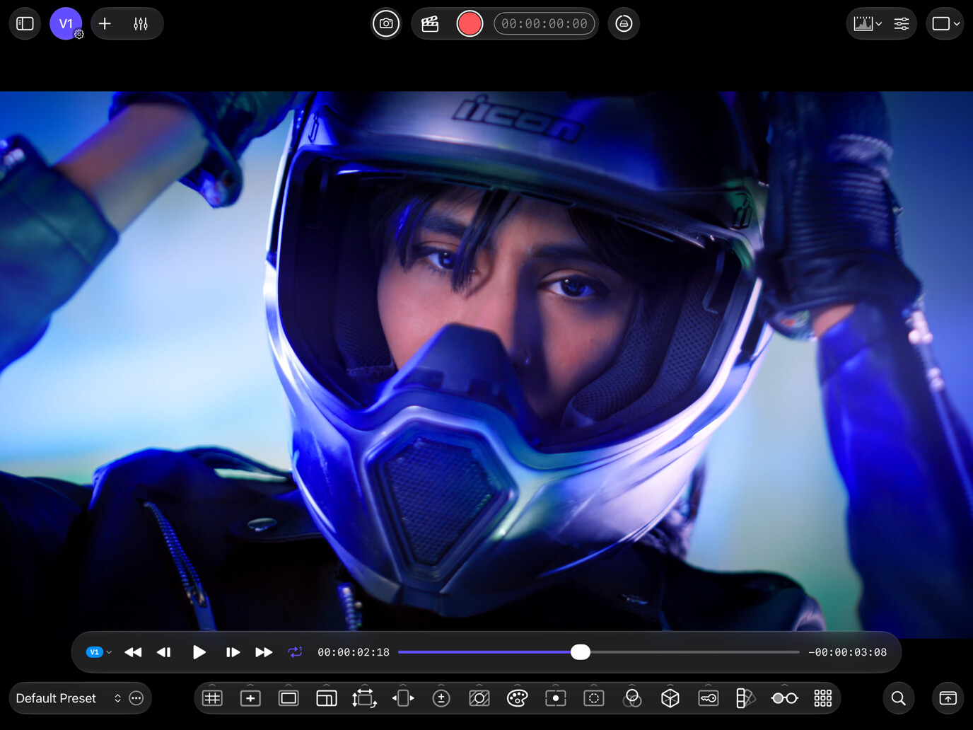973x730 pixels.
Task: Open the V1 source dropdown in playback bar
Action: point(98,652)
